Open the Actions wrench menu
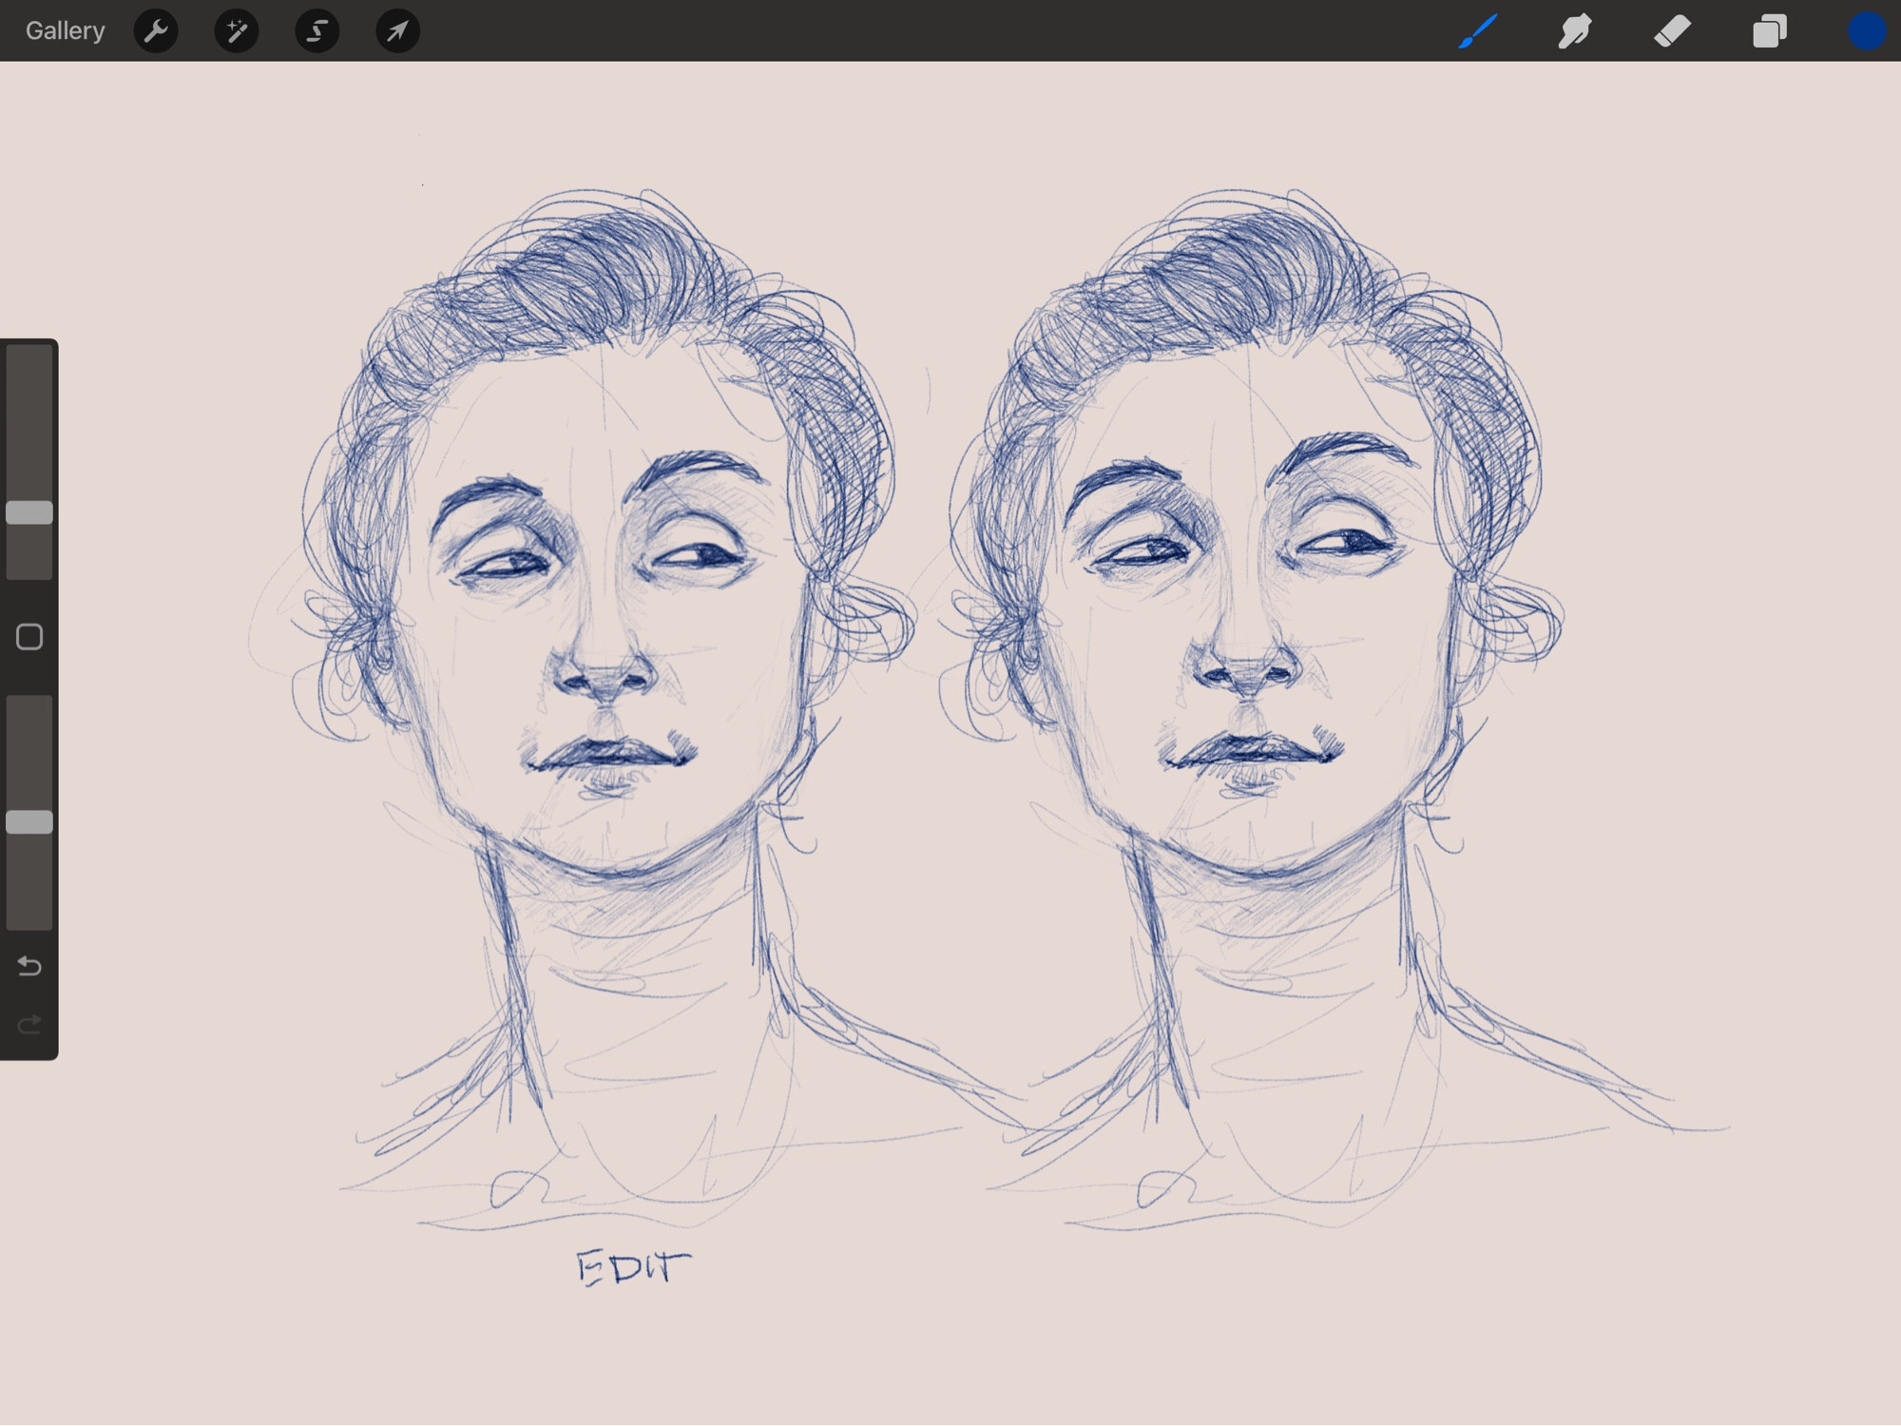This screenshot has width=1901, height=1426. [156, 31]
